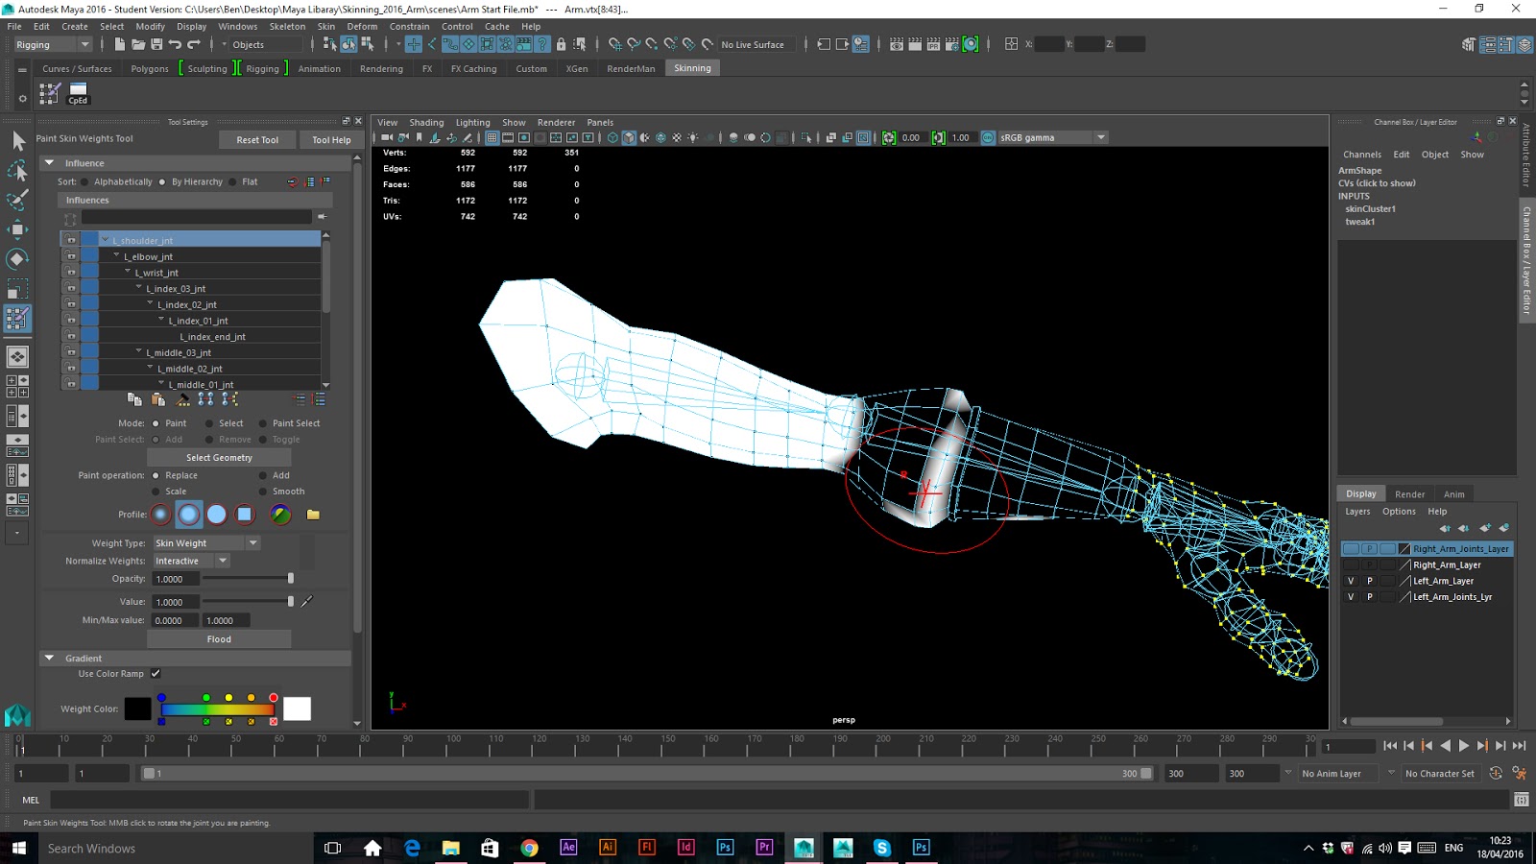Collapse the Influence section
The image size is (1536, 864).
tap(49, 163)
